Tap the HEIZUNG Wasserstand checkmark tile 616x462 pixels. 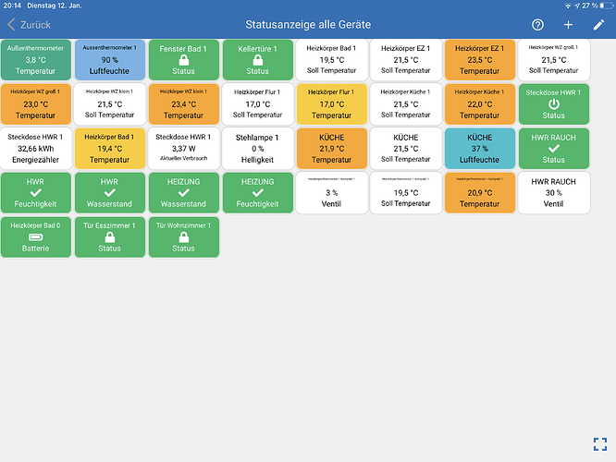184,192
